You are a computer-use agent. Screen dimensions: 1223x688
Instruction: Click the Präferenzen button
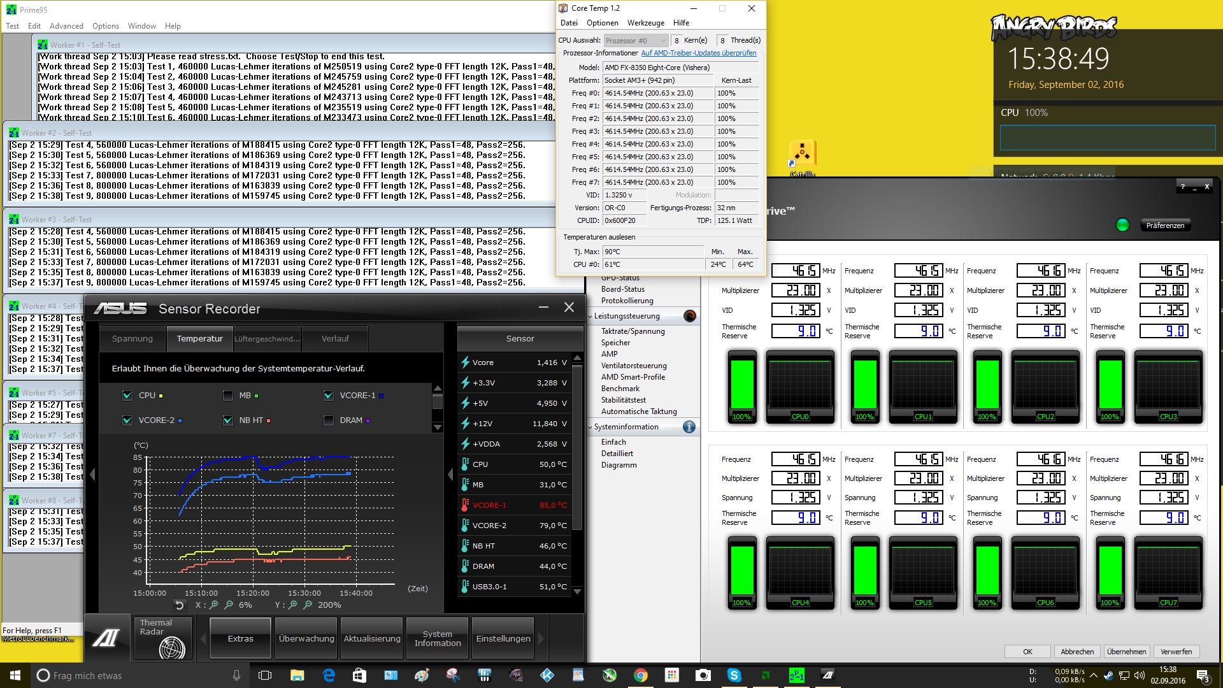(1164, 226)
